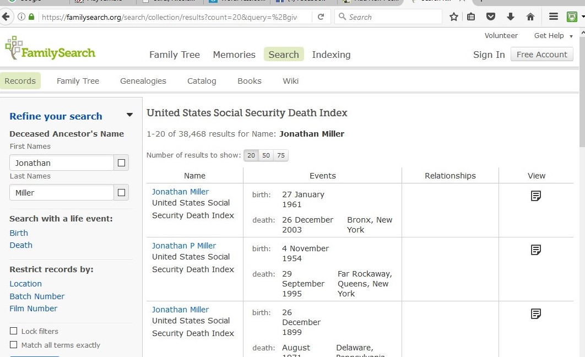Click the browser back arrow button
This screenshot has width=585, height=357.
pyautogui.click(x=5, y=17)
